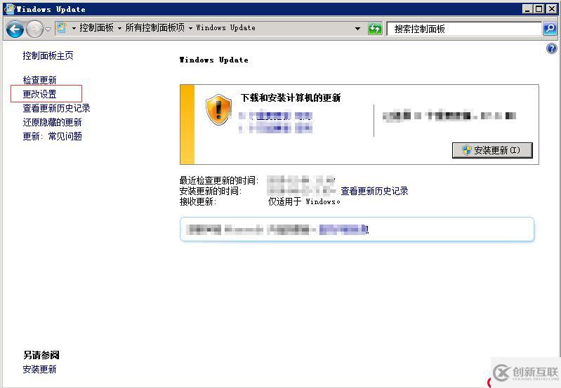Close the Windows Update window
This screenshot has width=561, height=388.
point(552,9)
